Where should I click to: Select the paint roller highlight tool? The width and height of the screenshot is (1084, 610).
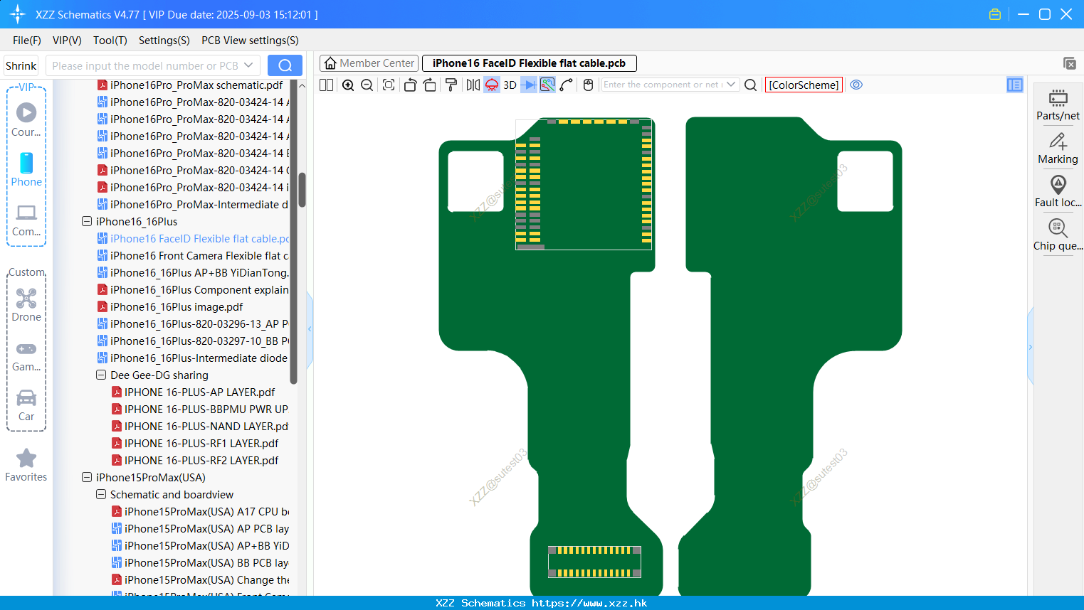[x=451, y=85]
